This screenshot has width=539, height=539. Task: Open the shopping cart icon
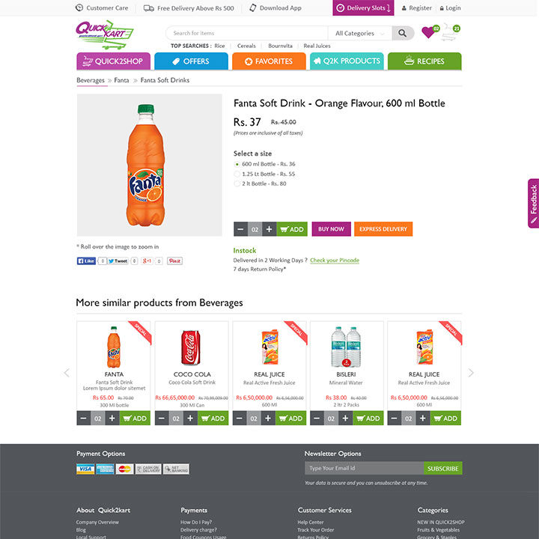tap(449, 32)
